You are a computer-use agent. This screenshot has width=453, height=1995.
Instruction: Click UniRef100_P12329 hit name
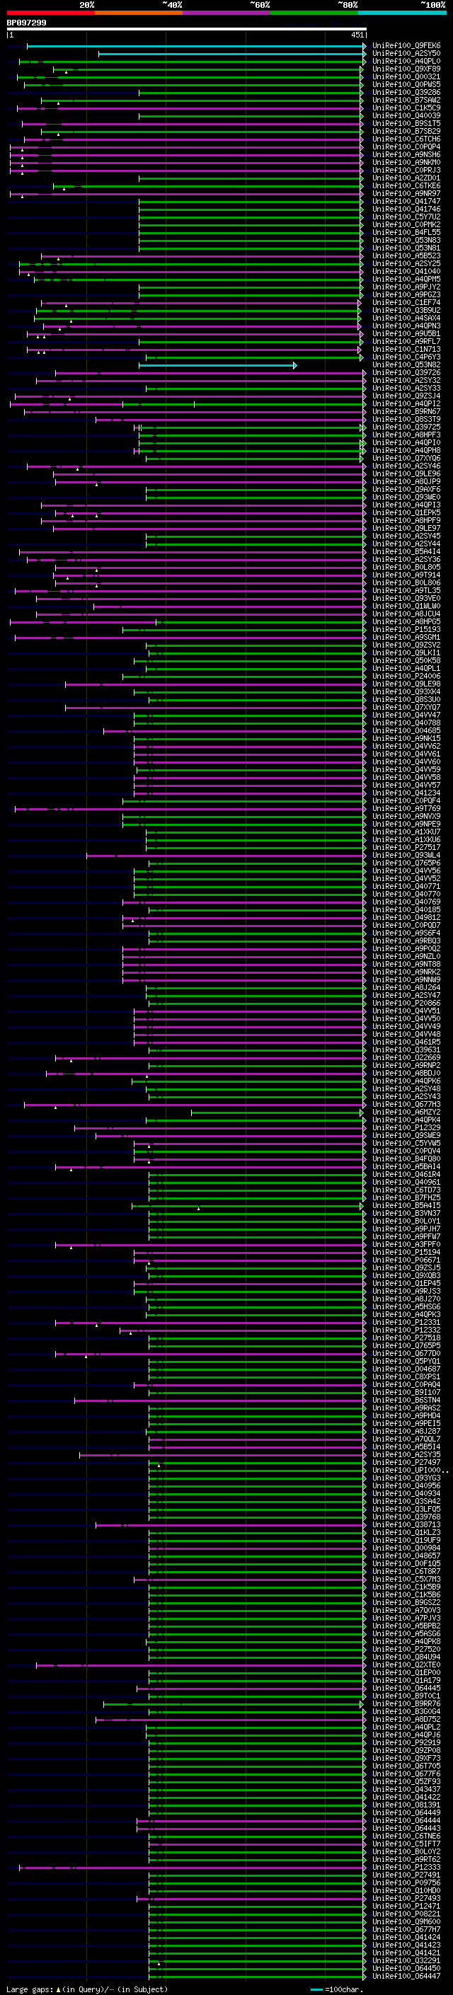406,1127
